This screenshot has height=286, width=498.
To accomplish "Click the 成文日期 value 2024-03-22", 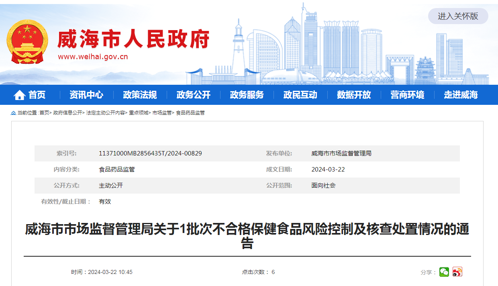I will tap(328, 170).
